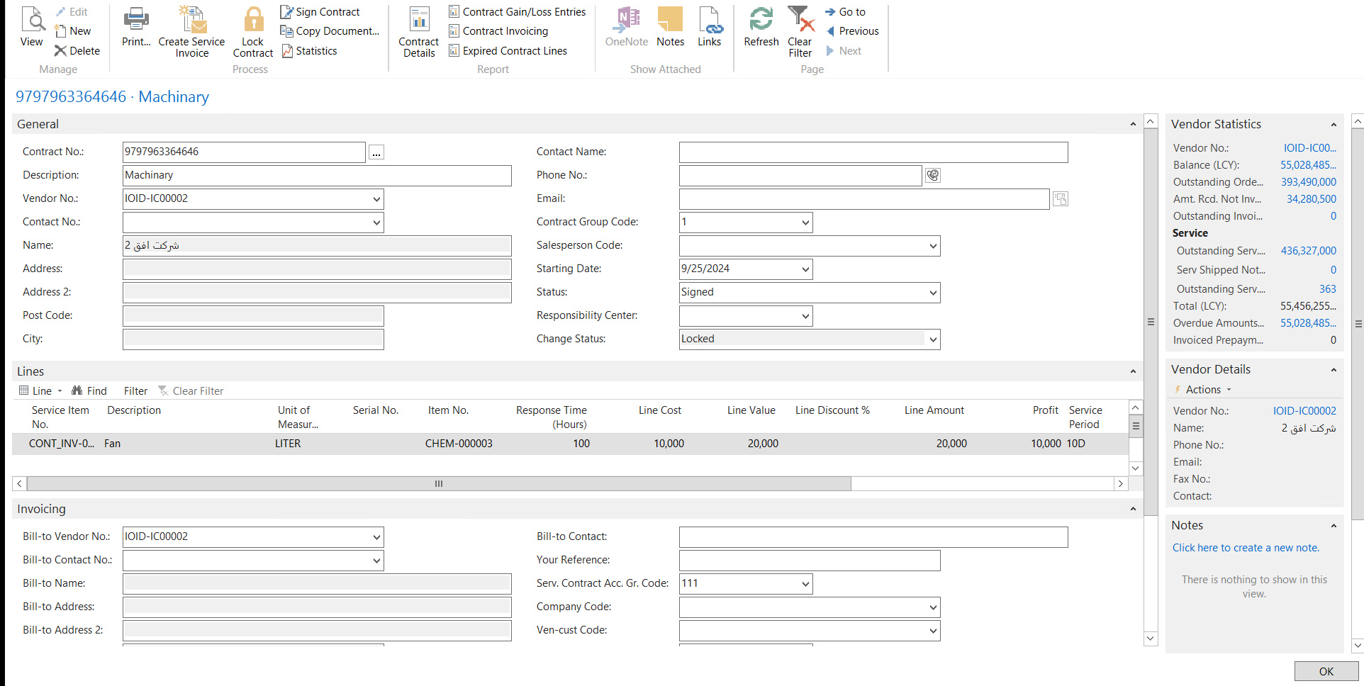Viewport: 1364px width, 686px height.
Task: Sort by Line Amount column header
Action: (934, 410)
